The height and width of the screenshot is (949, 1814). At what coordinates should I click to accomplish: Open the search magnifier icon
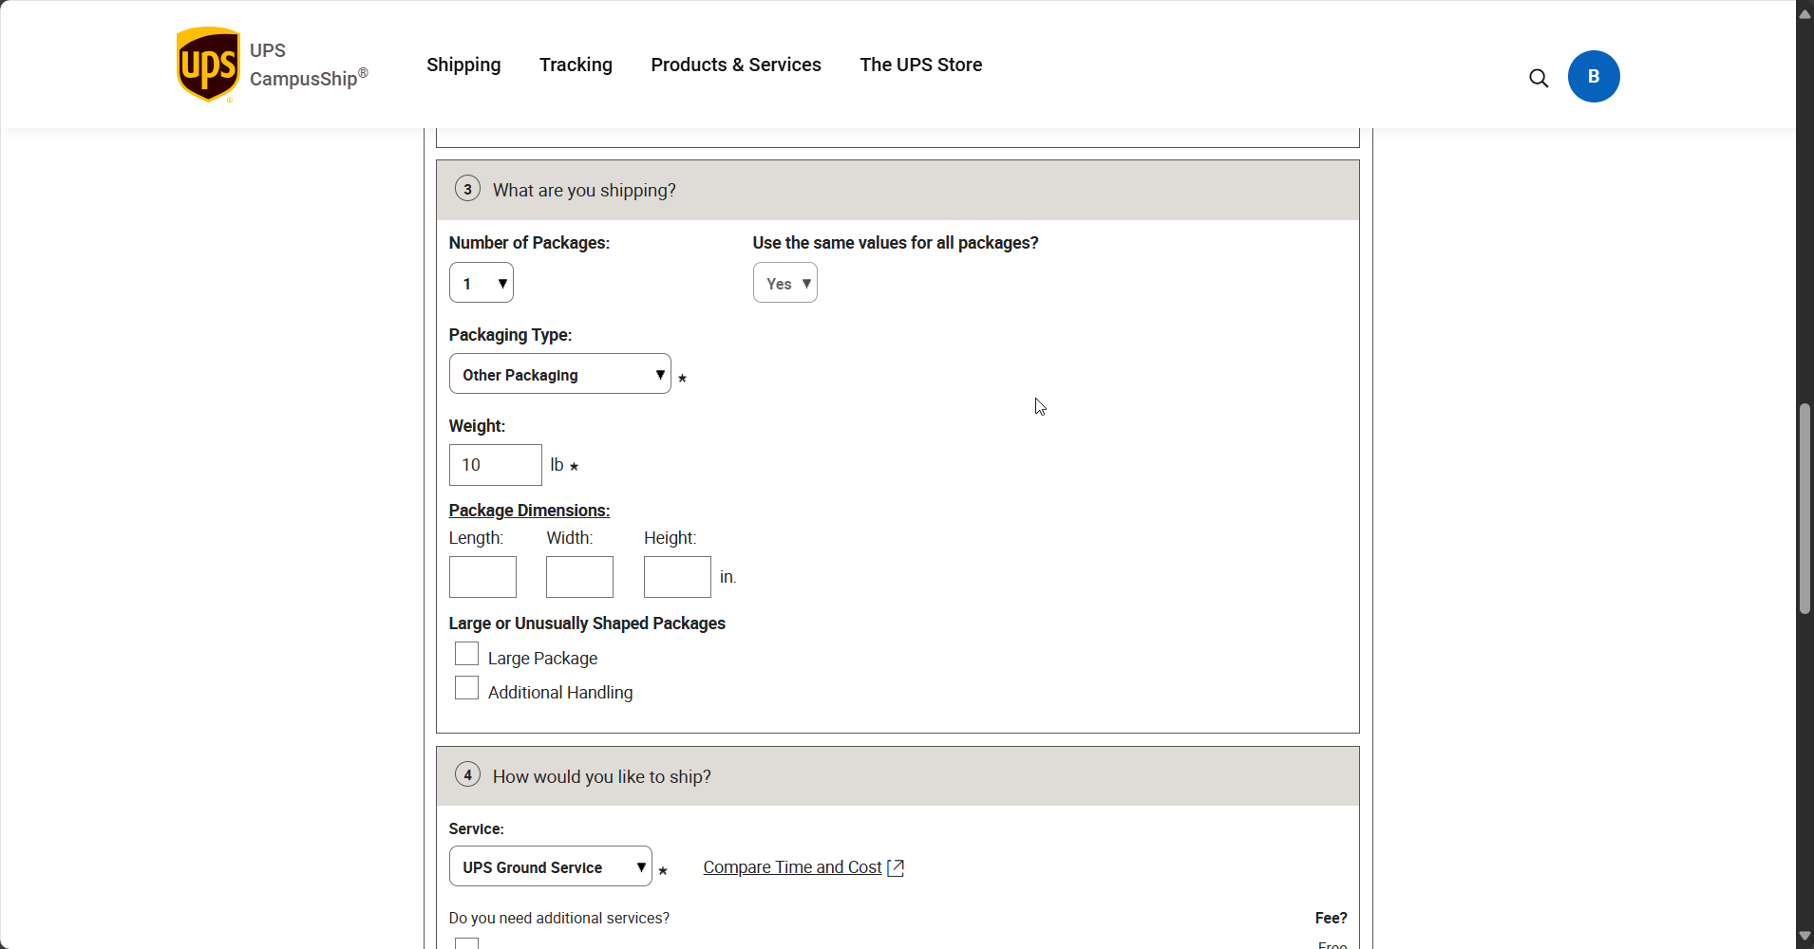coord(1539,78)
